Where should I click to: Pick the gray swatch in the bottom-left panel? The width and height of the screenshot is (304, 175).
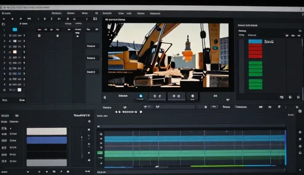(47, 163)
